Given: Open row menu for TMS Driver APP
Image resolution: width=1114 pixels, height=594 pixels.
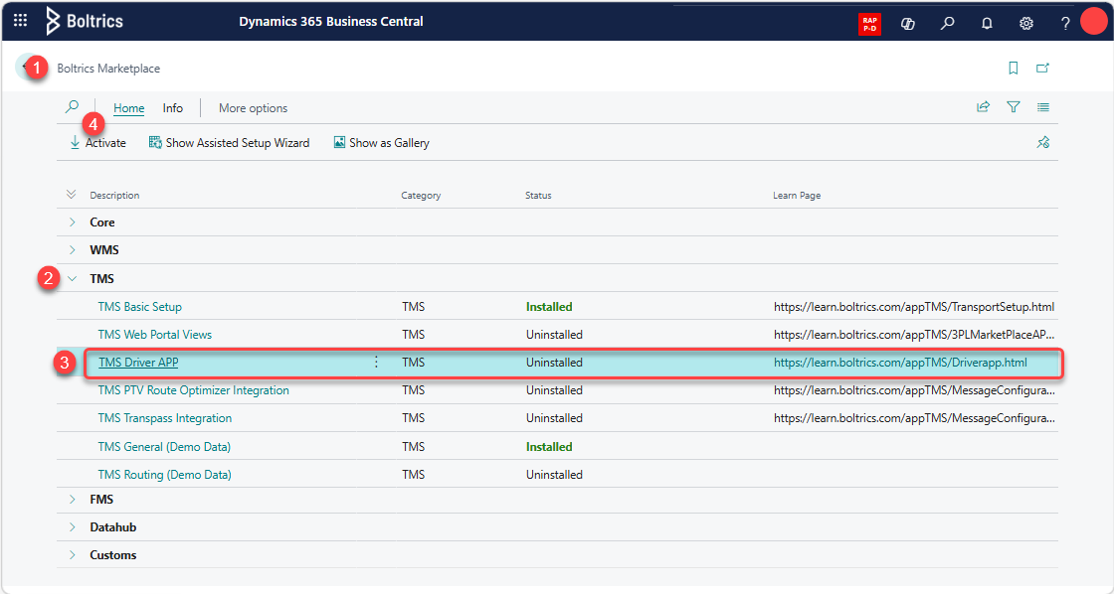Looking at the screenshot, I should (x=377, y=363).
